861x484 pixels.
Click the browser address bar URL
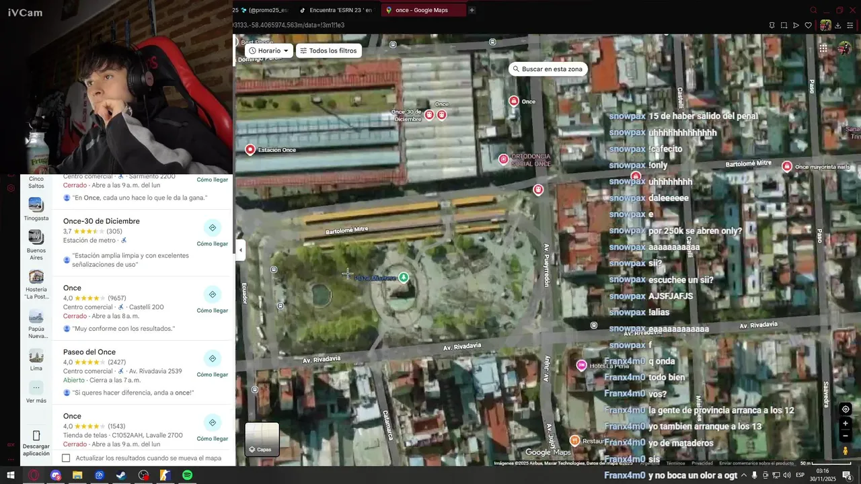289,26
